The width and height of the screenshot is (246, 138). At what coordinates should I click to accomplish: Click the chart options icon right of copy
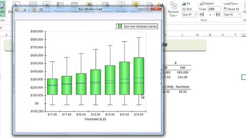[x=40, y=10]
